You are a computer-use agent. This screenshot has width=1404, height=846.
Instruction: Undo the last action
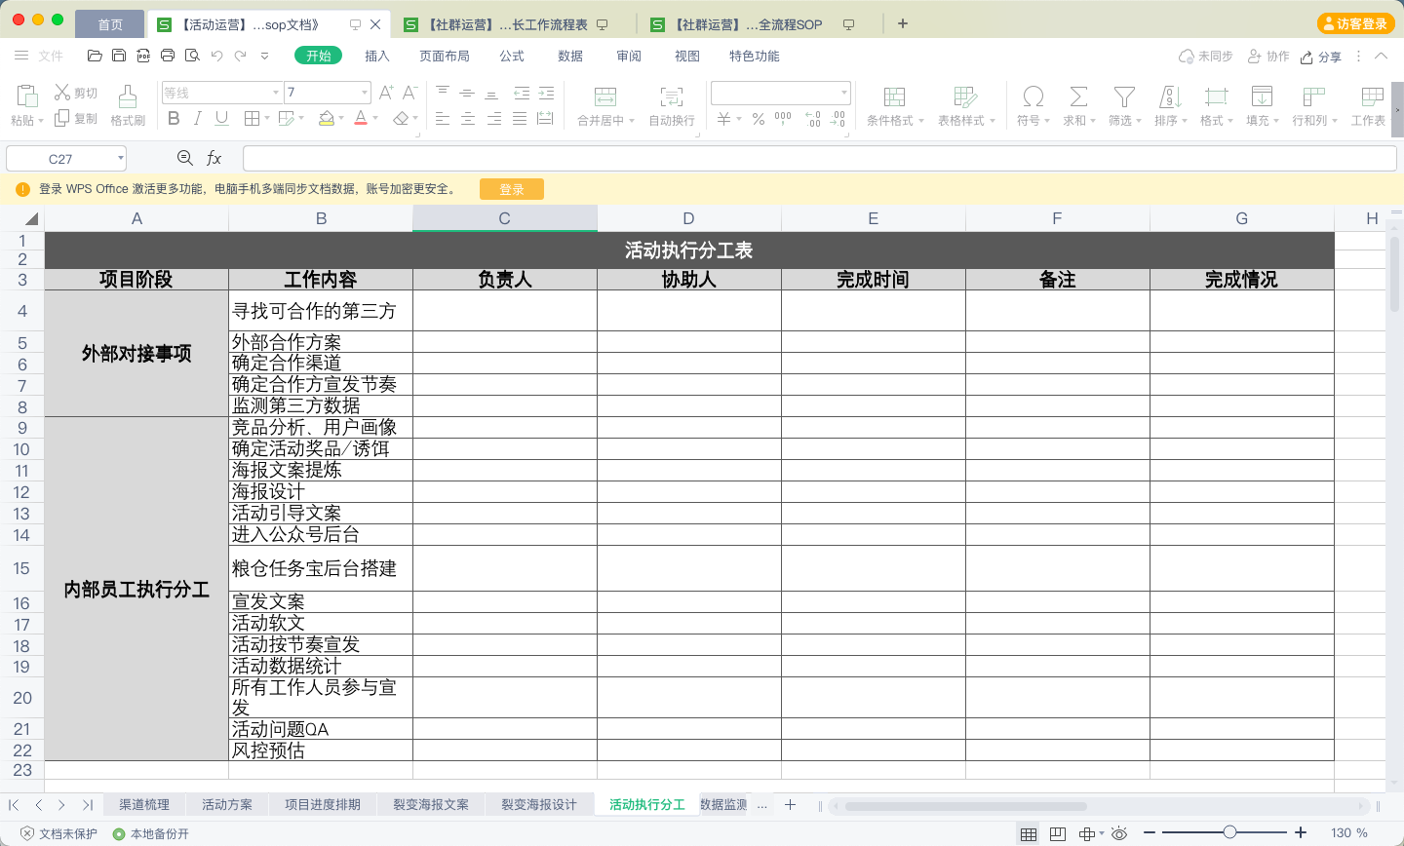point(216,56)
